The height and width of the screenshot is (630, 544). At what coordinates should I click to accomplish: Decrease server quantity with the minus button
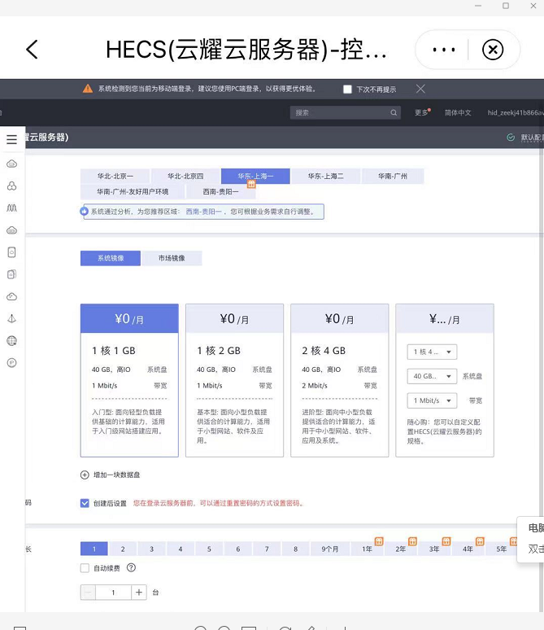(88, 593)
